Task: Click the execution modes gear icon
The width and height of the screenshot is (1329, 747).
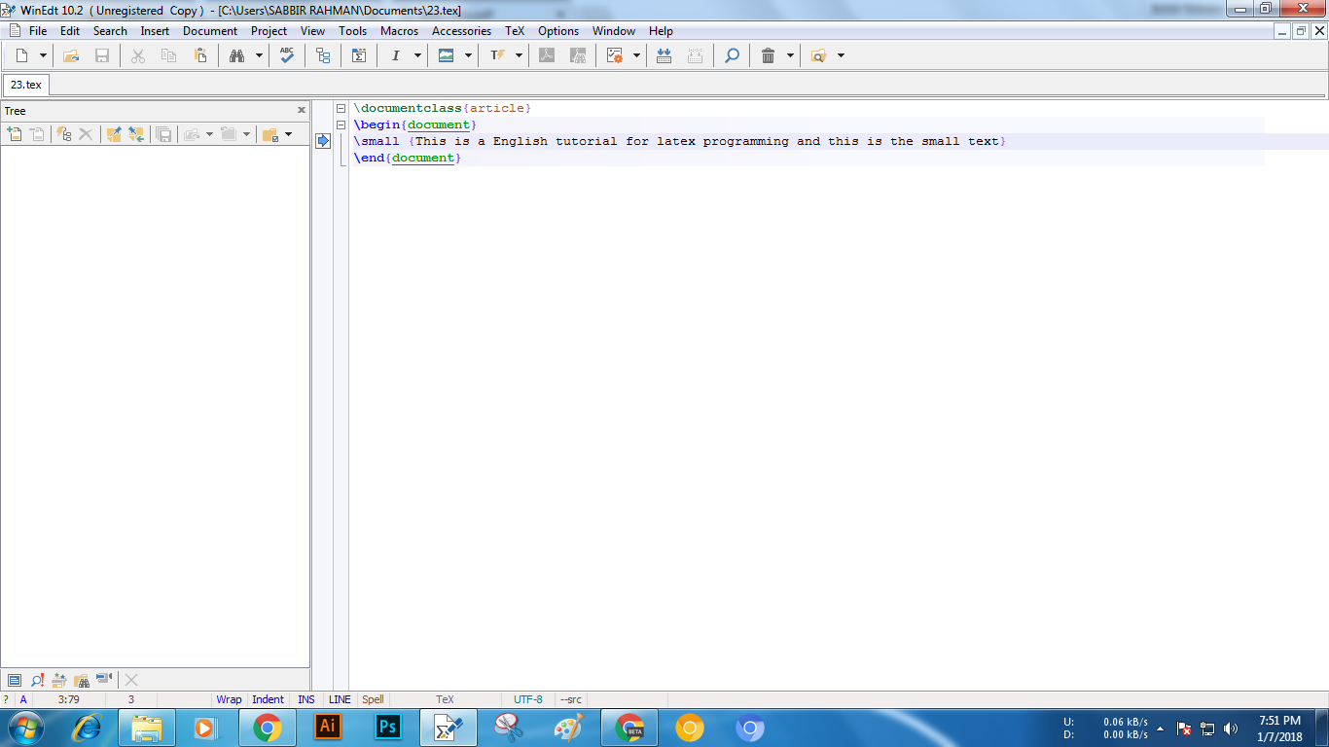Action: click(614, 56)
